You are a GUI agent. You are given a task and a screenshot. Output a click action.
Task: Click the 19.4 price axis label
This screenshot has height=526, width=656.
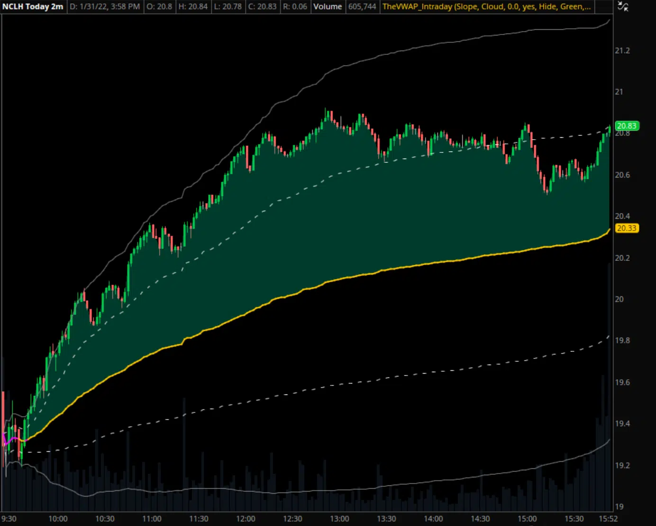coord(622,424)
